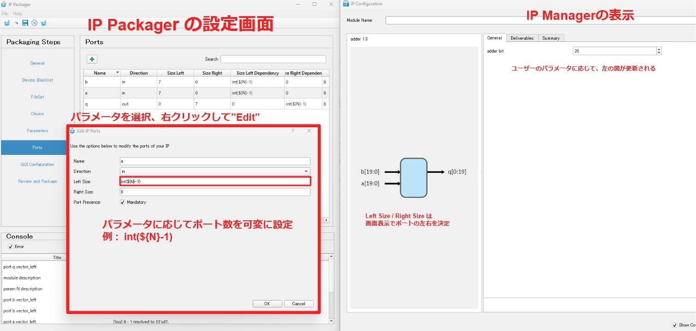Select the Ports packaging step

tap(37, 148)
